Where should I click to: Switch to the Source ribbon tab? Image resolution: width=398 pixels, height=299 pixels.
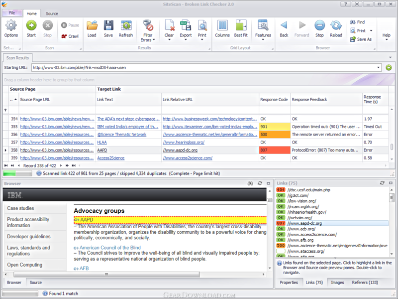coord(52,13)
